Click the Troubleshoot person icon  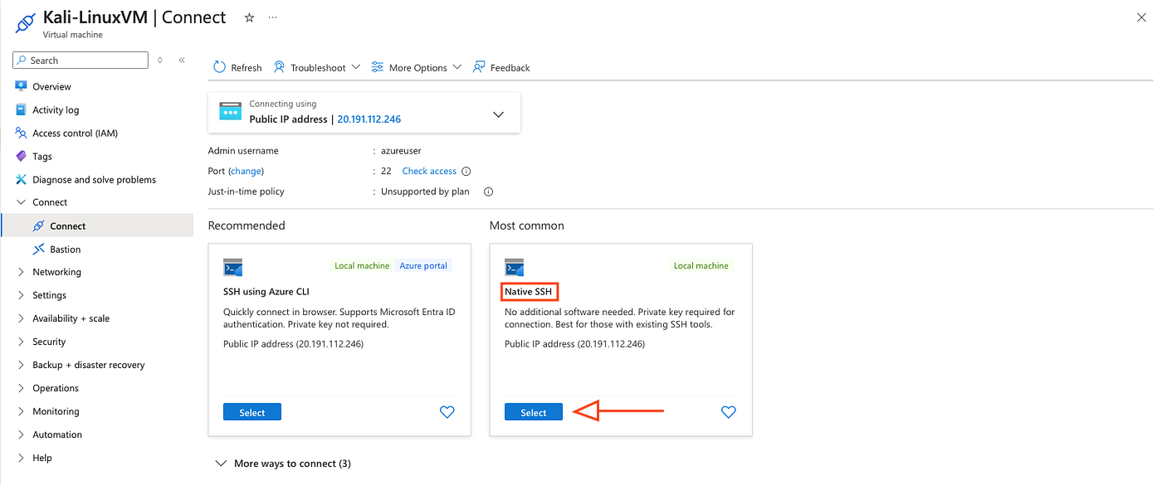280,67
